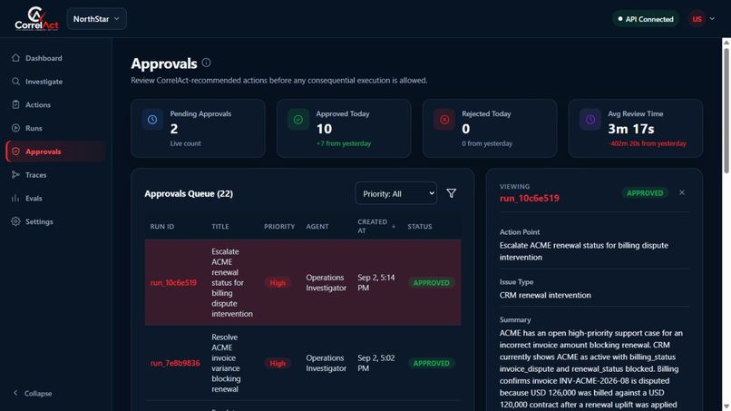Viewport: 731px width, 411px height.
Task: Open the Traces page
Action: pyautogui.click(x=36, y=175)
